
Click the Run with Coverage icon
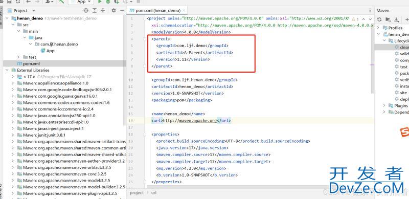117,2
